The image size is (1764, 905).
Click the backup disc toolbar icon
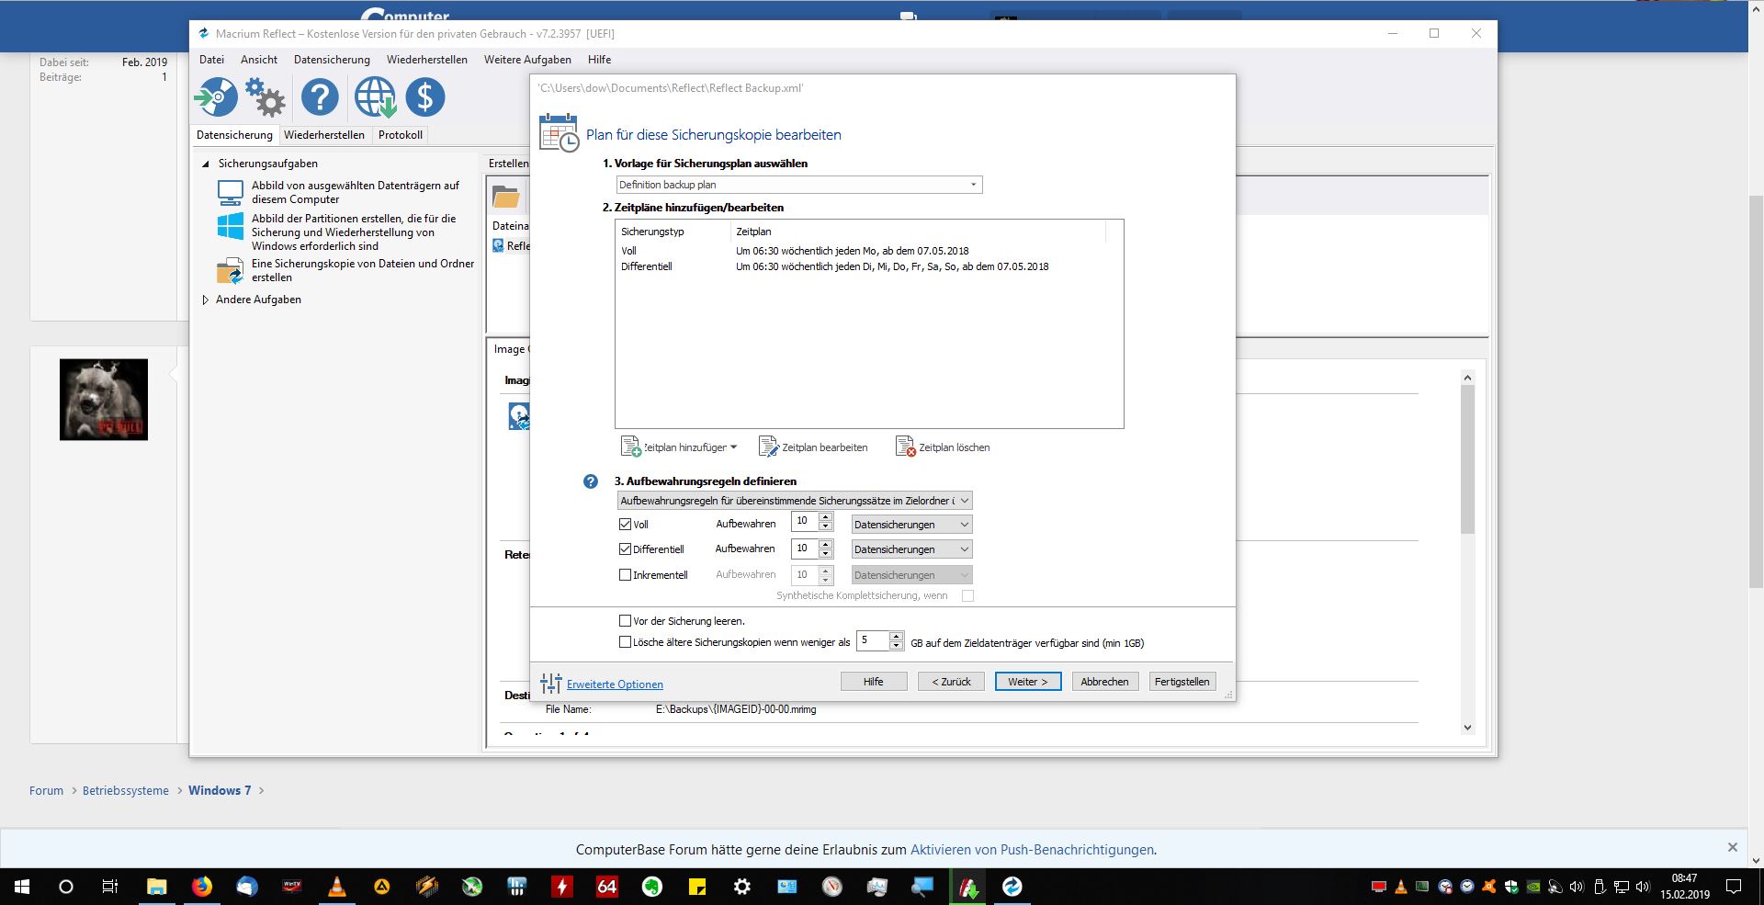pyautogui.click(x=216, y=96)
